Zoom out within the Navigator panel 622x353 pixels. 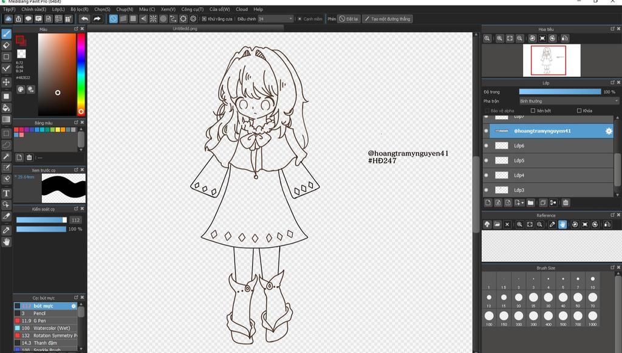pyautogui.click(x=520, y=38)
